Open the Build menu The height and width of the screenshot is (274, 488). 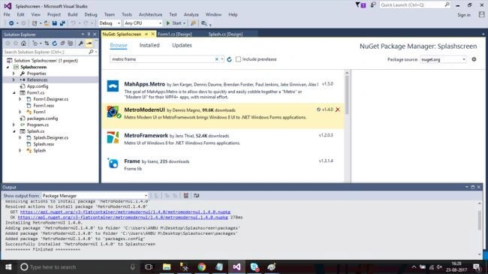pos(73,14)
